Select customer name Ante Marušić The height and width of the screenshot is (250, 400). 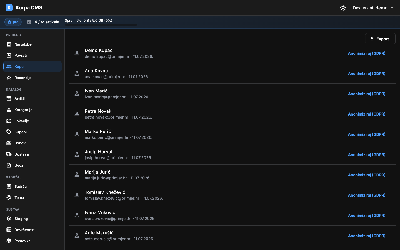tap(99, 233)
